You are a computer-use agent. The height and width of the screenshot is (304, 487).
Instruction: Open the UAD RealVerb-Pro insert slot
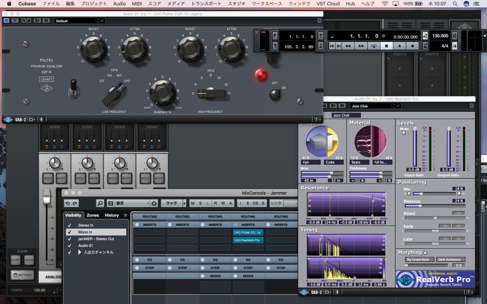point(248,240)
